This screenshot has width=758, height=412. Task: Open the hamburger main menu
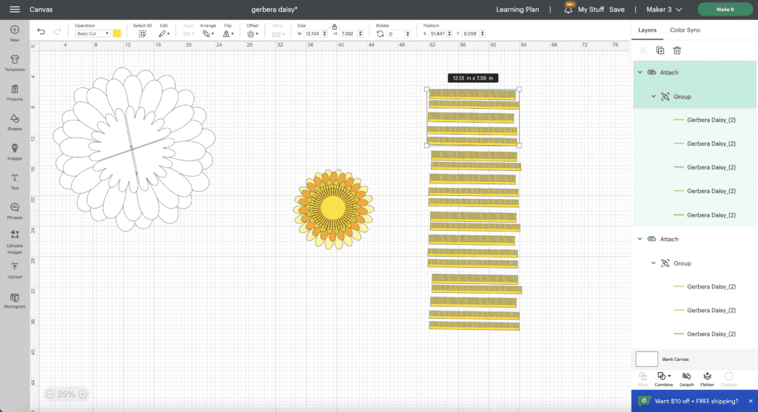pyautogui.click(x=15, y=9)
